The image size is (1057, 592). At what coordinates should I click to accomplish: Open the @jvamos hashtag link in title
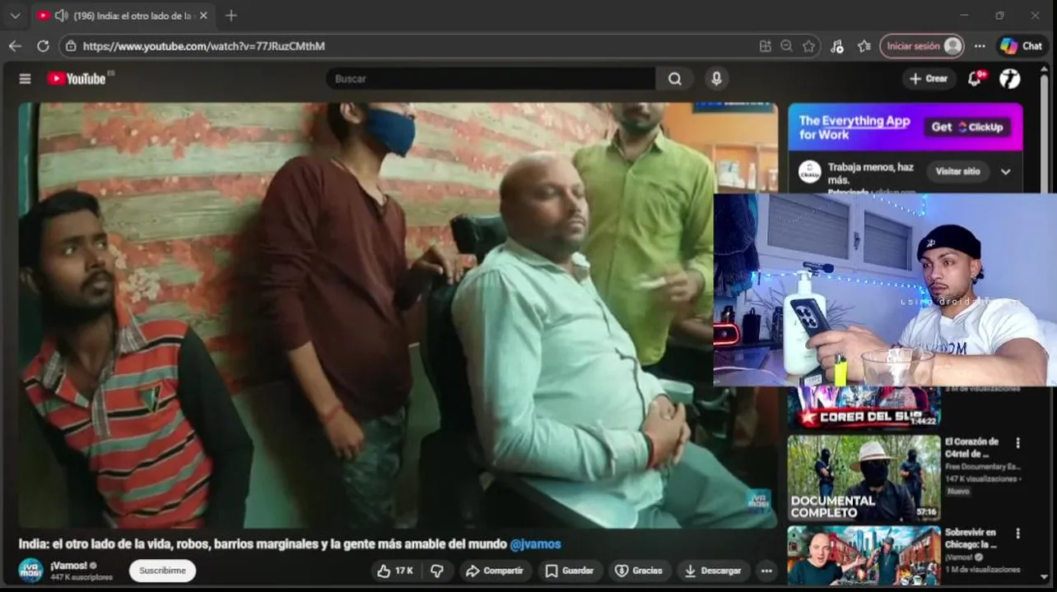point(535,544)
